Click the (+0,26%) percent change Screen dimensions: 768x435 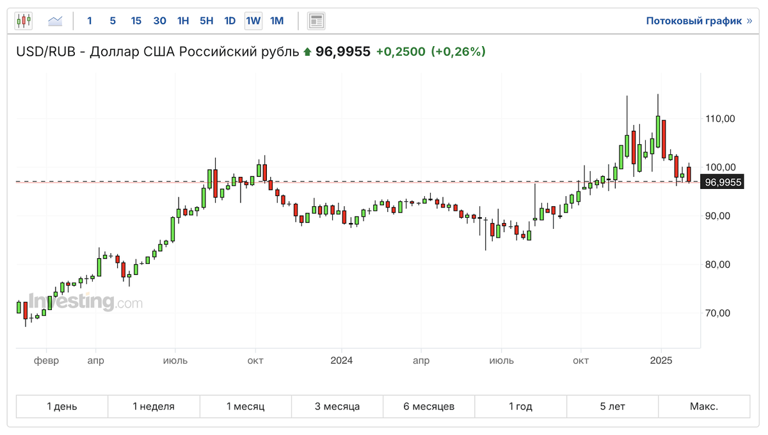click(x=458, y=52)
